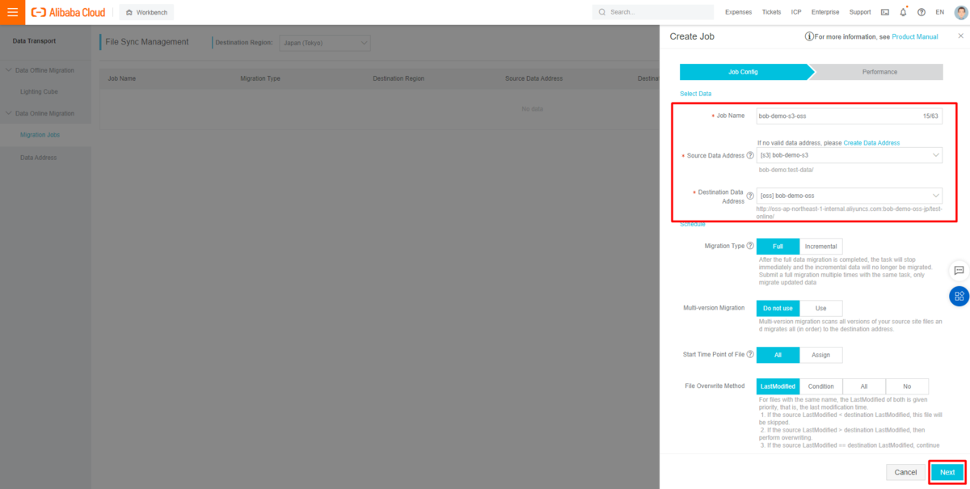Click help icon next to Start Time Point
Image resolution: width=970 pixels, height=489 pixels.
point(750,355)
